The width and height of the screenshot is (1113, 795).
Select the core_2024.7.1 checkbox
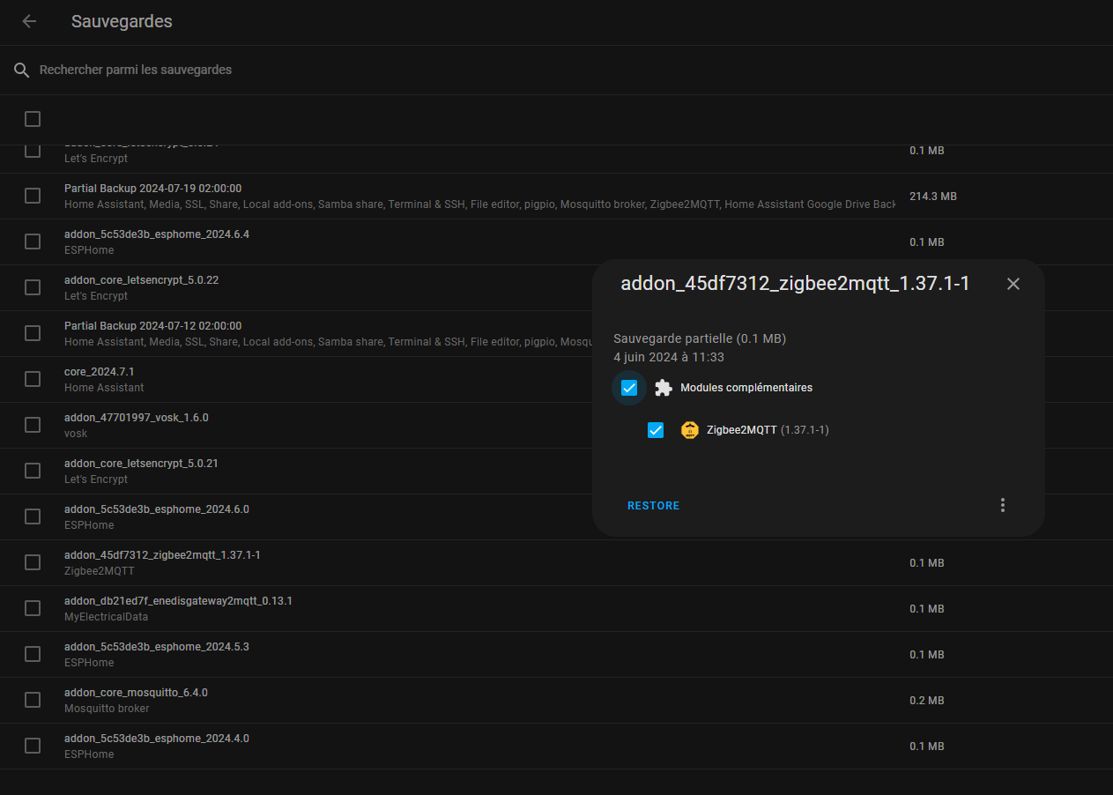[33, 379]
